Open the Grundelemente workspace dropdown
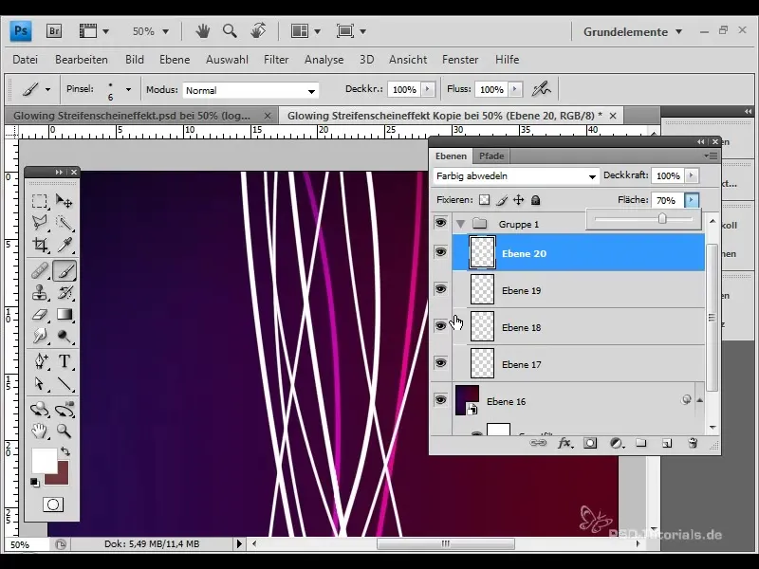 pos(632,32)
